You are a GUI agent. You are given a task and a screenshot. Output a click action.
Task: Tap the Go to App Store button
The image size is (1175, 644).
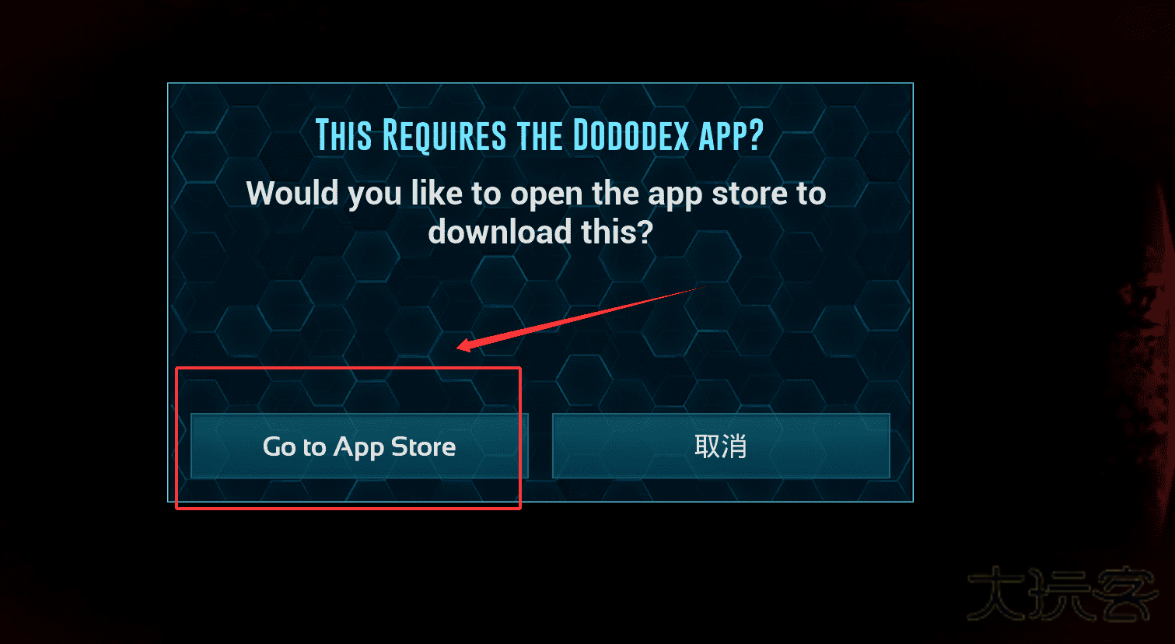(359, 446)
